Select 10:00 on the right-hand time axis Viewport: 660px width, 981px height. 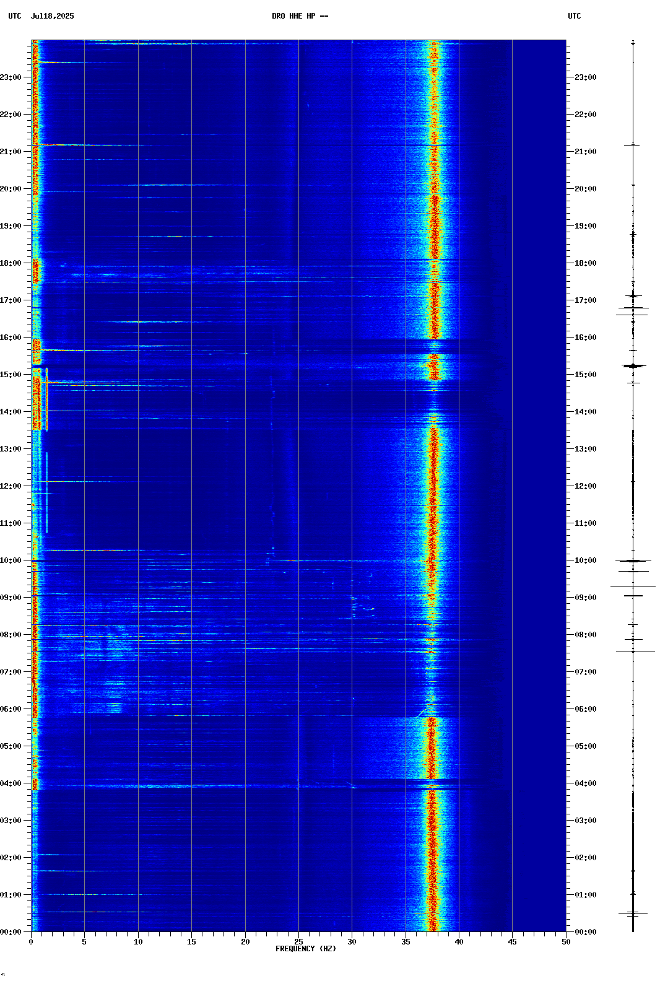click(x=586, y=560)
